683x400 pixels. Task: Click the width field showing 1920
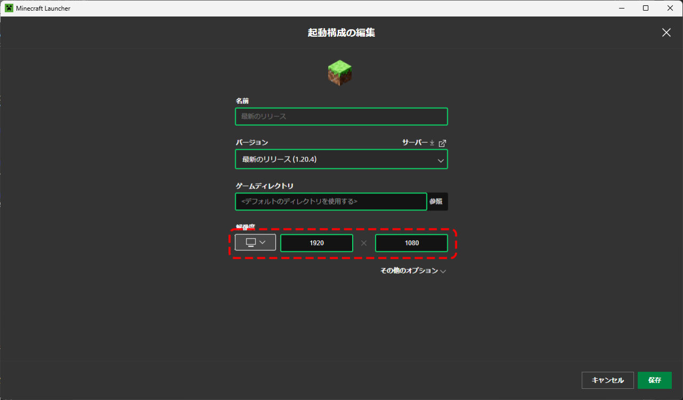pos(316,243)
